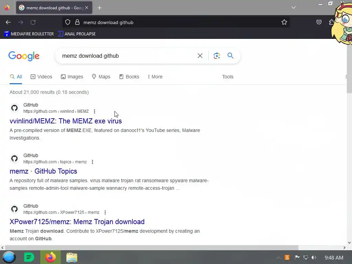Click the vertical scrollbar thumb

click(349, 67)
